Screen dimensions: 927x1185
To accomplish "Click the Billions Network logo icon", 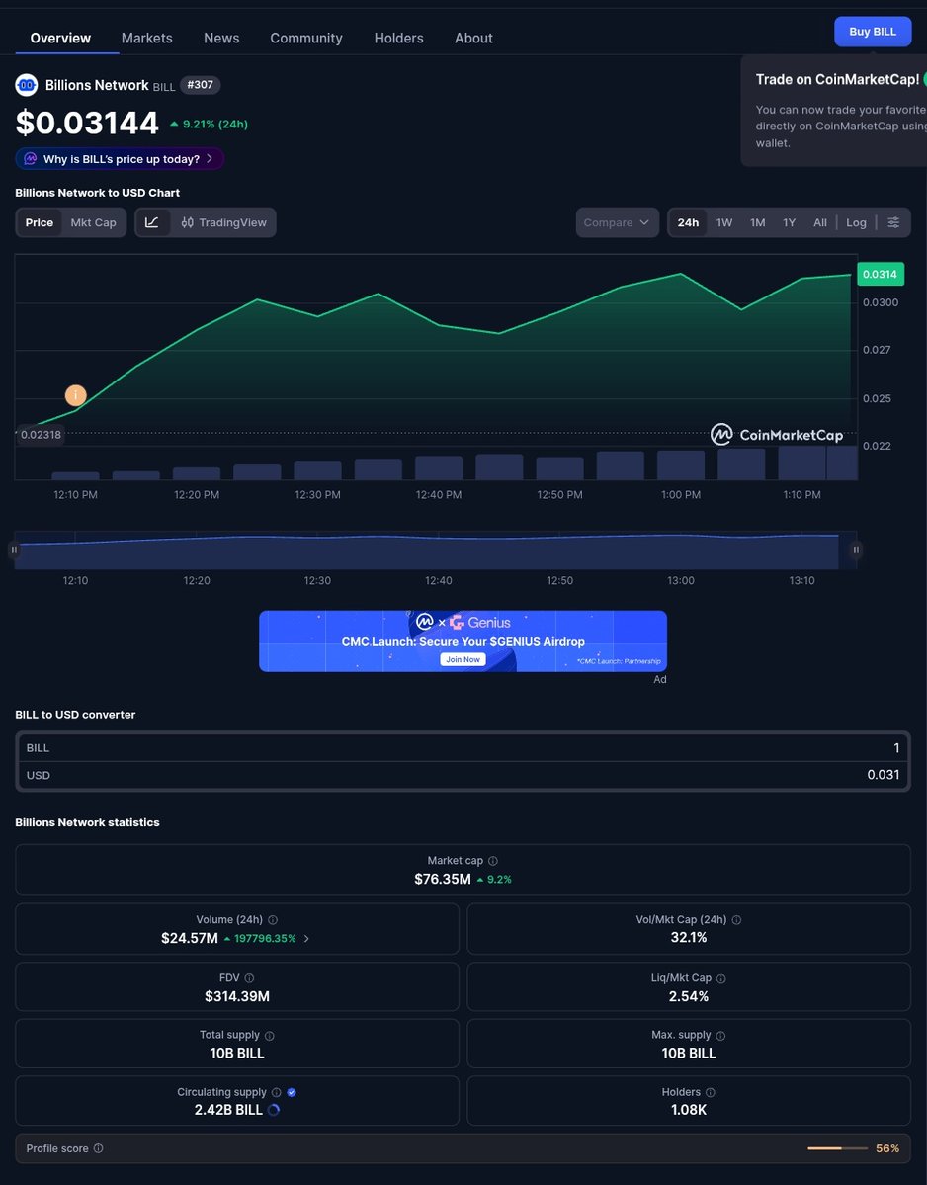I will [x=27, y=85].
